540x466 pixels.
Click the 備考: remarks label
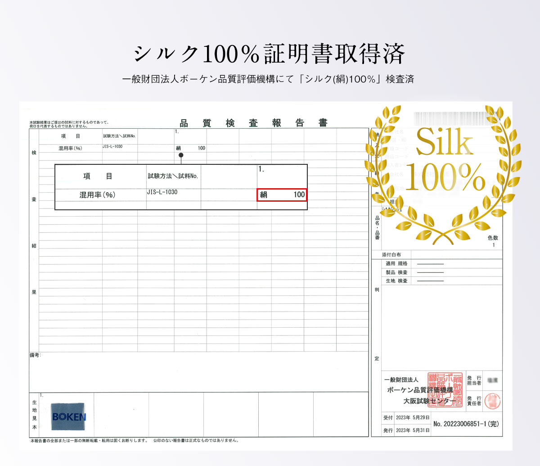click(35, 355)
